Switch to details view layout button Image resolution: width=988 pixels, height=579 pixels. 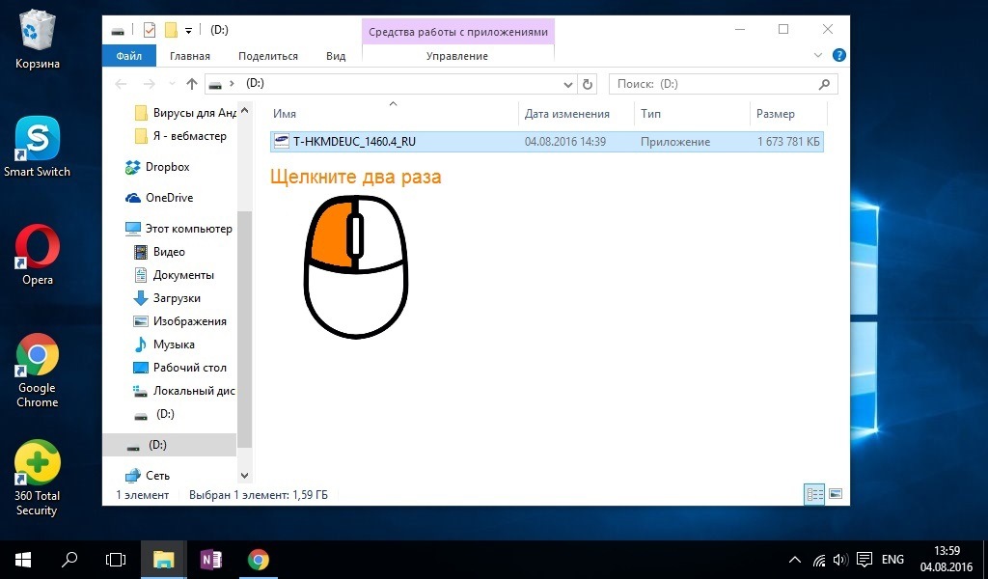pyautogui.click(x=814, y=494)
